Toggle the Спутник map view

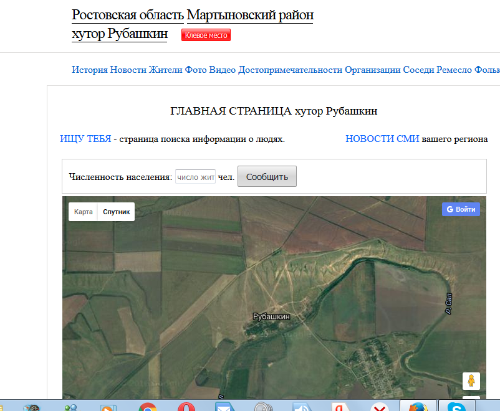[x=116, y=212]
